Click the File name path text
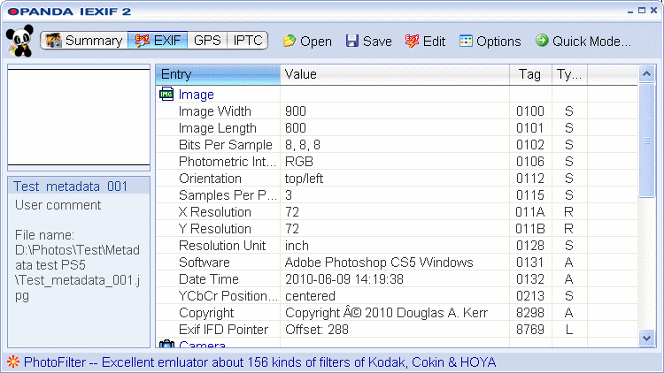The height and width of the screenshot is (373, 664). pyautogui.click(x=78, y=265)
